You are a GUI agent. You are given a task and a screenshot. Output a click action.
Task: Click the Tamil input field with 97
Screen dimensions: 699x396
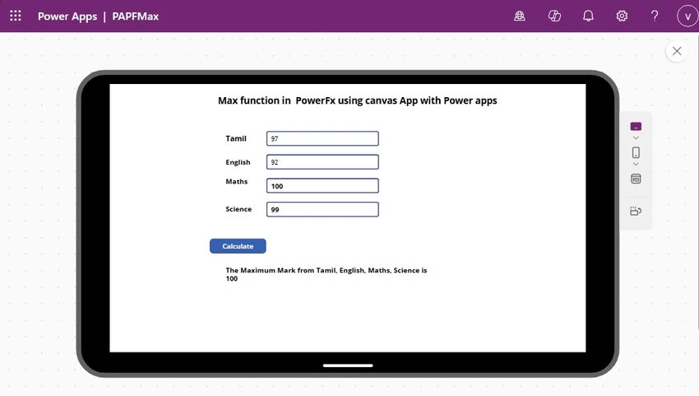322,138
